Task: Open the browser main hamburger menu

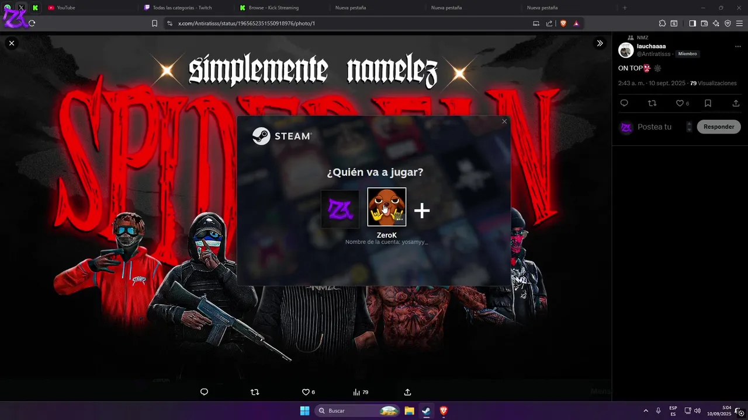Action: pyautogui.click(x=739, y=23)
